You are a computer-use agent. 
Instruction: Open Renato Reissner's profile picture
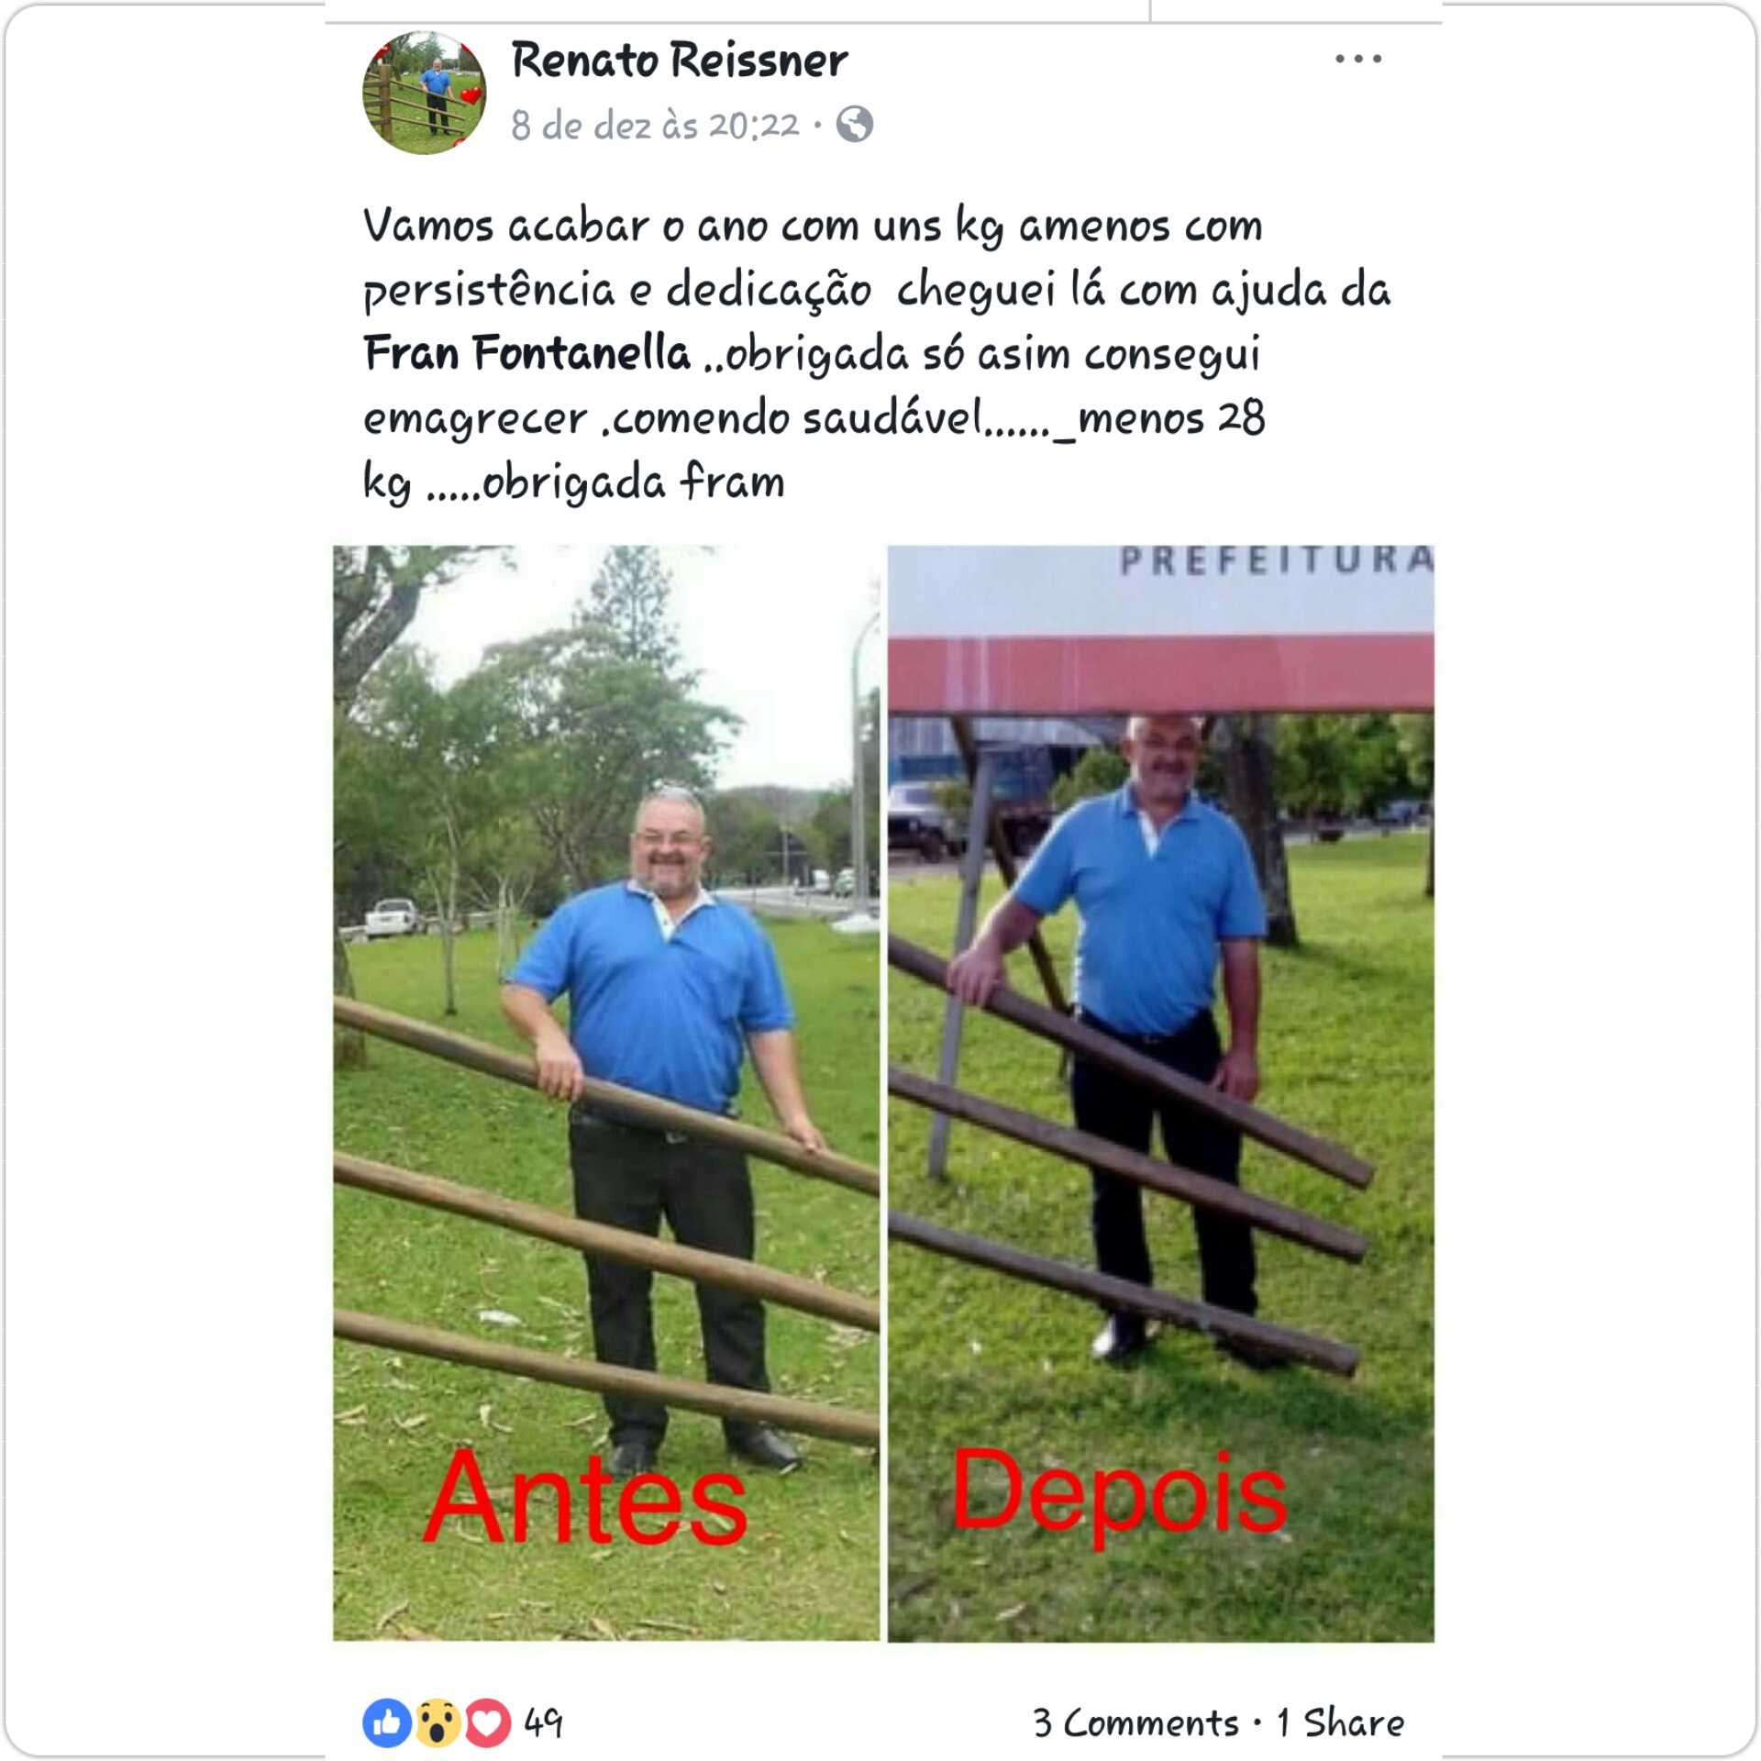point(425,93)
